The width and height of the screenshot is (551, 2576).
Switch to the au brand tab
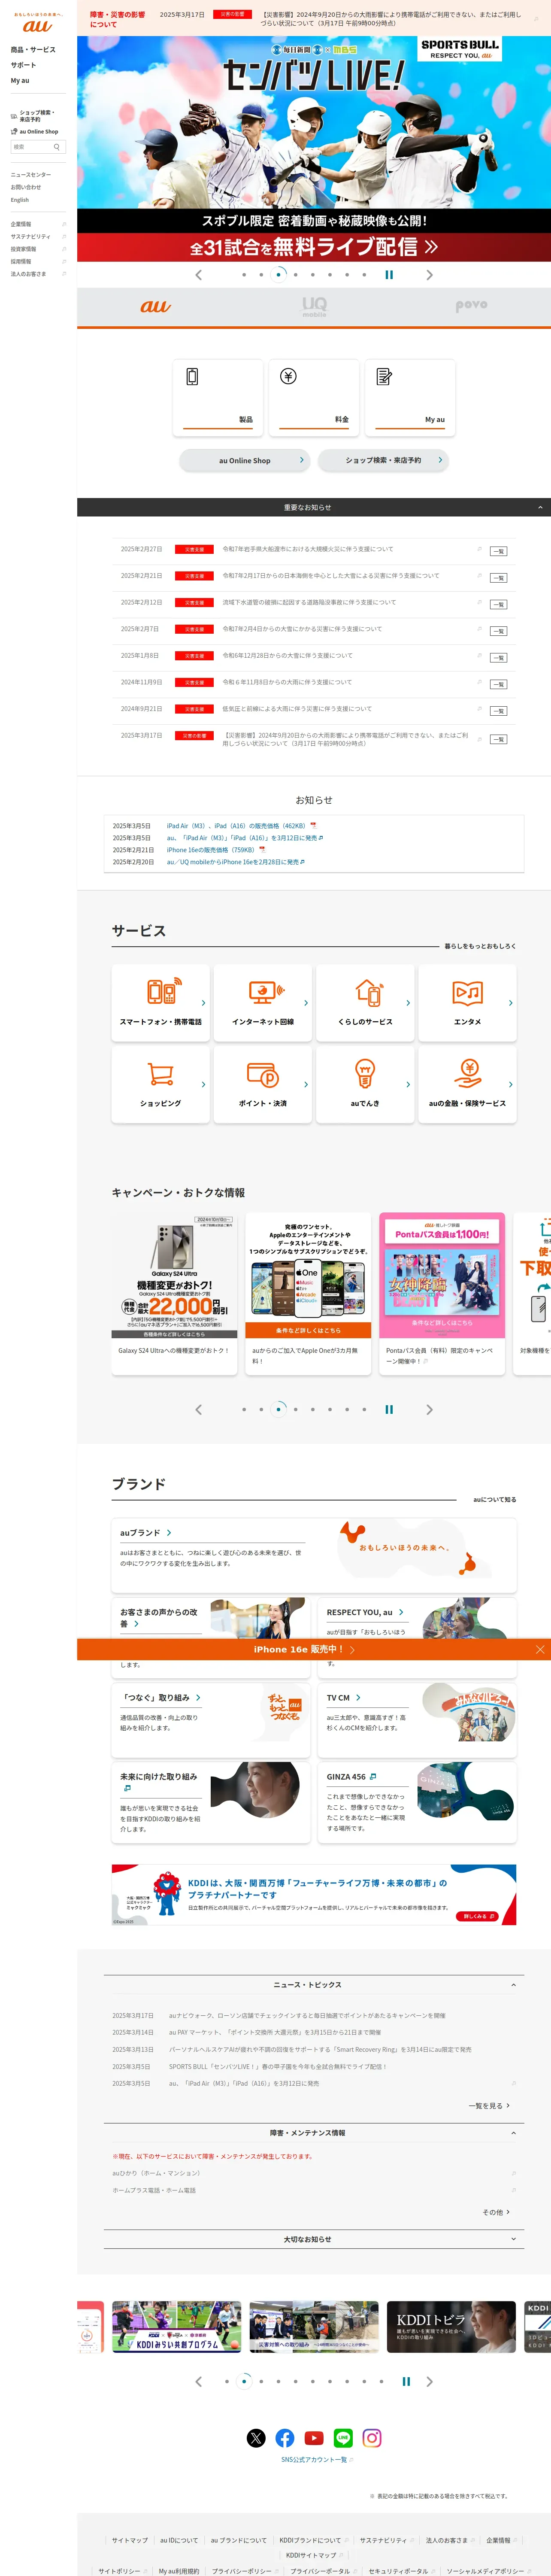click(x=156, y=306)
